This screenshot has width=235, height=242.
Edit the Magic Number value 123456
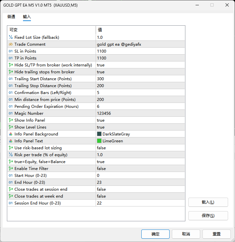140,113
